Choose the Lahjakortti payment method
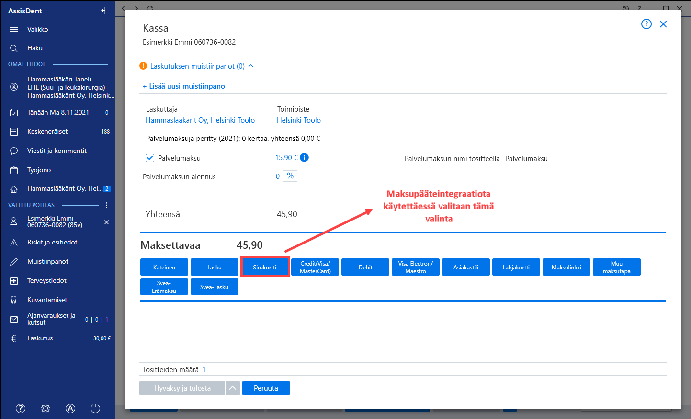This screenshot has width=691, height=419. click(x=516, y=267)
